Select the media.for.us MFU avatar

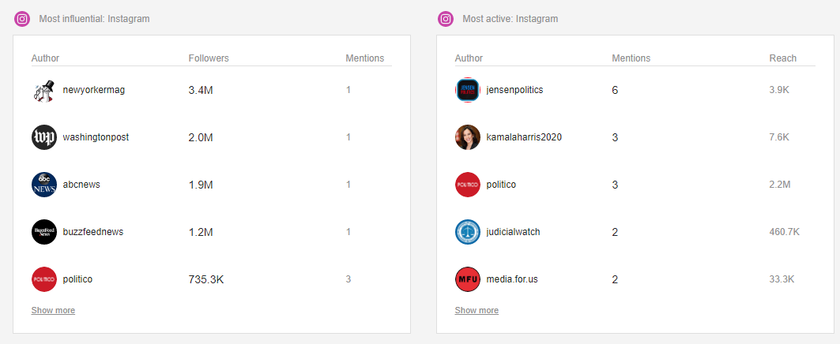pyautogui.click(x=468, y=279)
